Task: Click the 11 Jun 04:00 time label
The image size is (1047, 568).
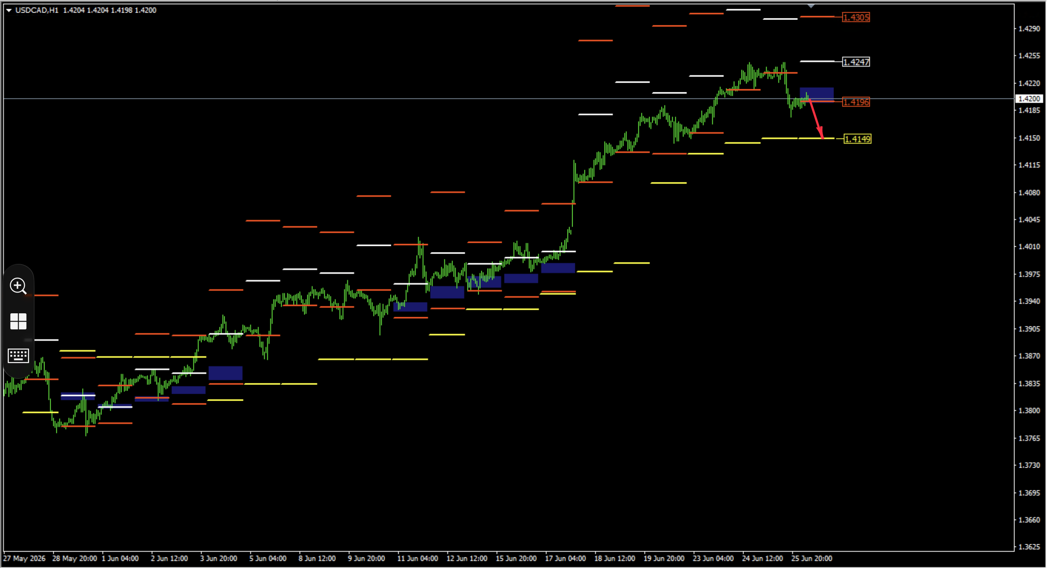Action: point(417,559)
